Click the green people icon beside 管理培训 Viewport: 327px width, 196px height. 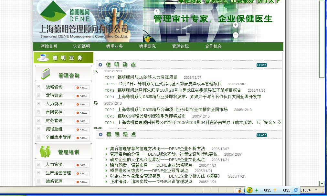point(45,151)
